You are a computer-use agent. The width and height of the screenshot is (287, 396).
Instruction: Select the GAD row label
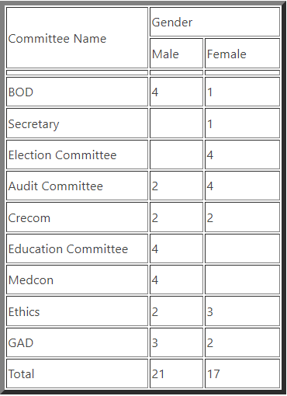point(77,342)
